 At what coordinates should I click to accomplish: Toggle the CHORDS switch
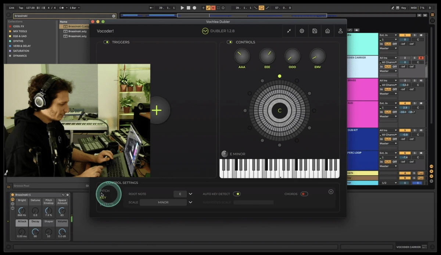tap(304, 194)
